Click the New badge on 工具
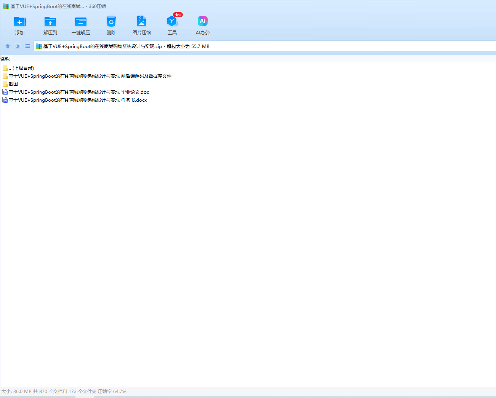 pos(178,15)
